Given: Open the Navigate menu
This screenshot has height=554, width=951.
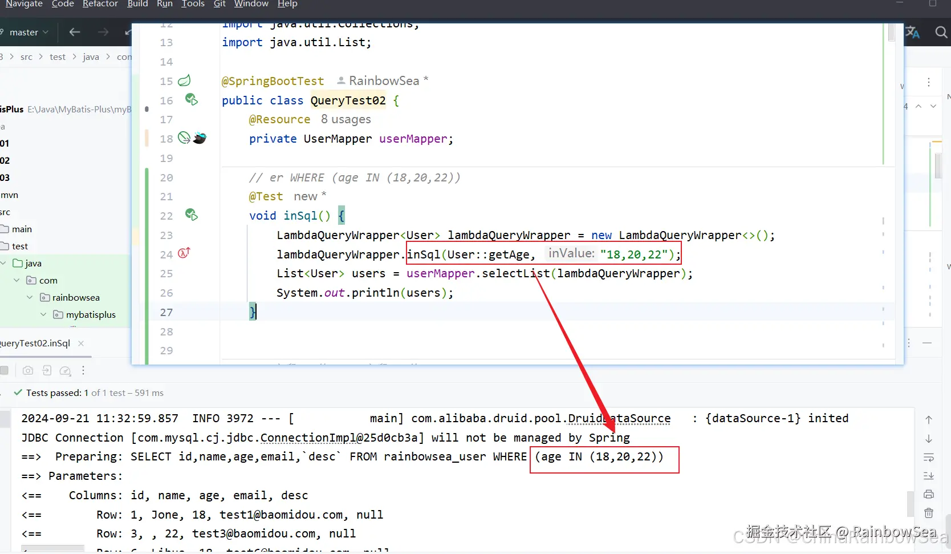Looking at the screenshot, I should 24,4.
